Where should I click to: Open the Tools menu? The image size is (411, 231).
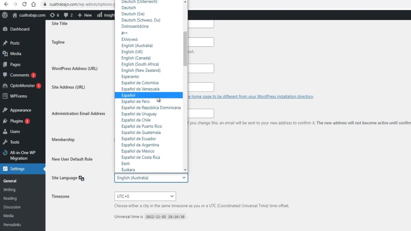point(14,142)
